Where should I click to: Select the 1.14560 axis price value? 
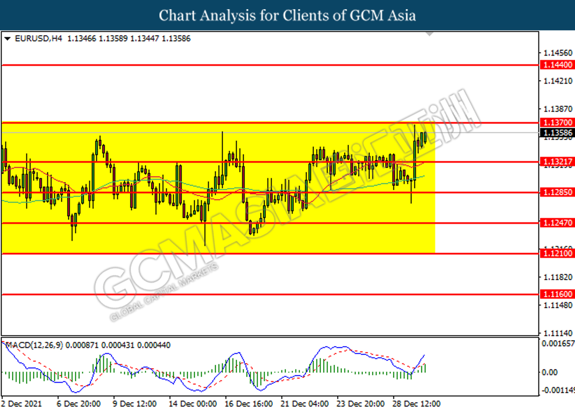click(558, 53)
